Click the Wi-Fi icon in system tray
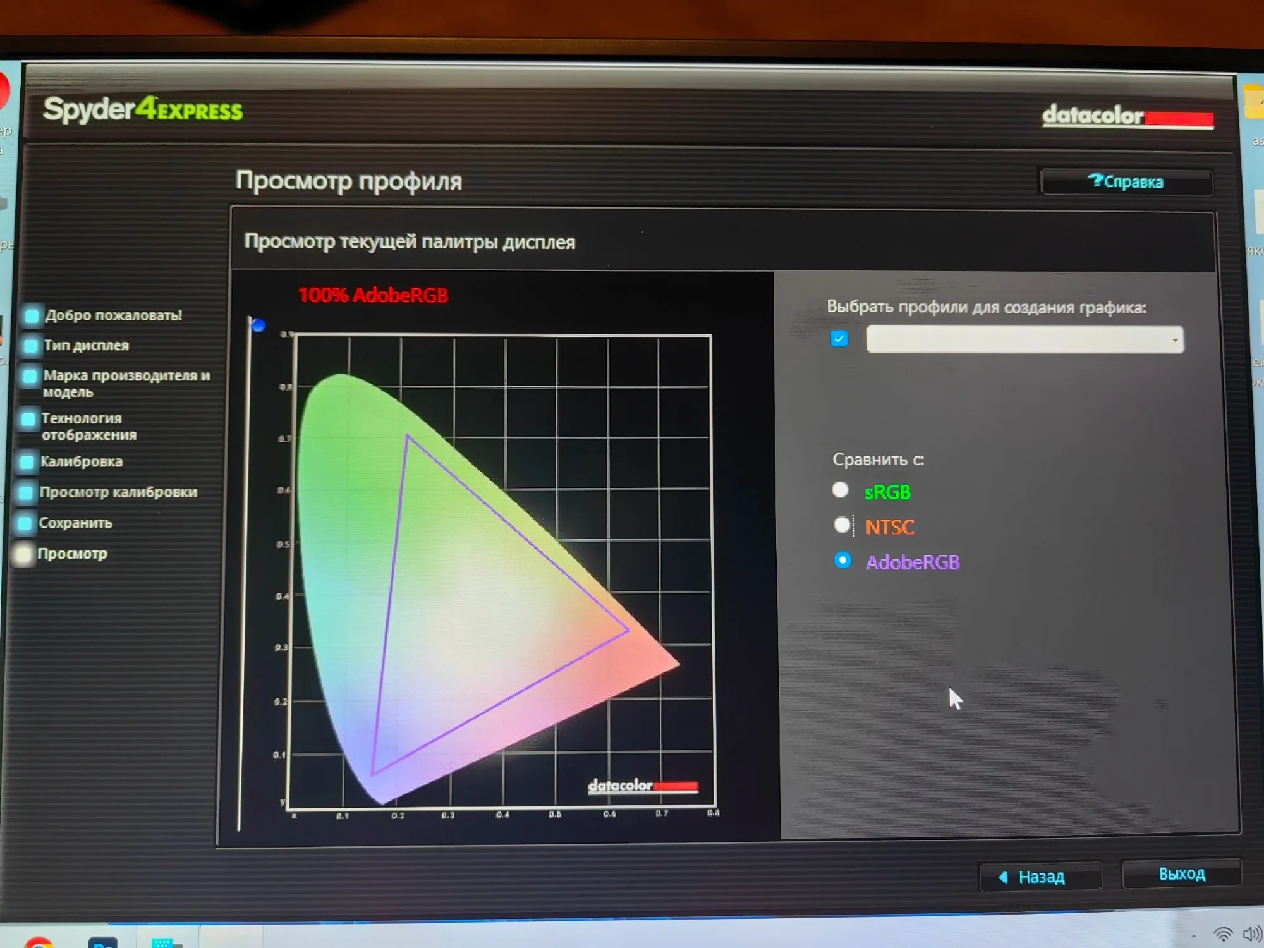 pyautogui.click(x=1223, y=933)
